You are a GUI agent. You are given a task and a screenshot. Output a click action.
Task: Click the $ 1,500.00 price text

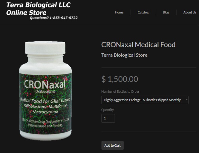click(x=120, y=79)
